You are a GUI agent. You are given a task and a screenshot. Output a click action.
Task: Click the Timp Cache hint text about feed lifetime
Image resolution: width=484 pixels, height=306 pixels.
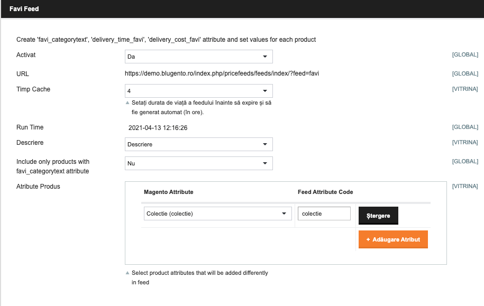[x=201, y=107]
